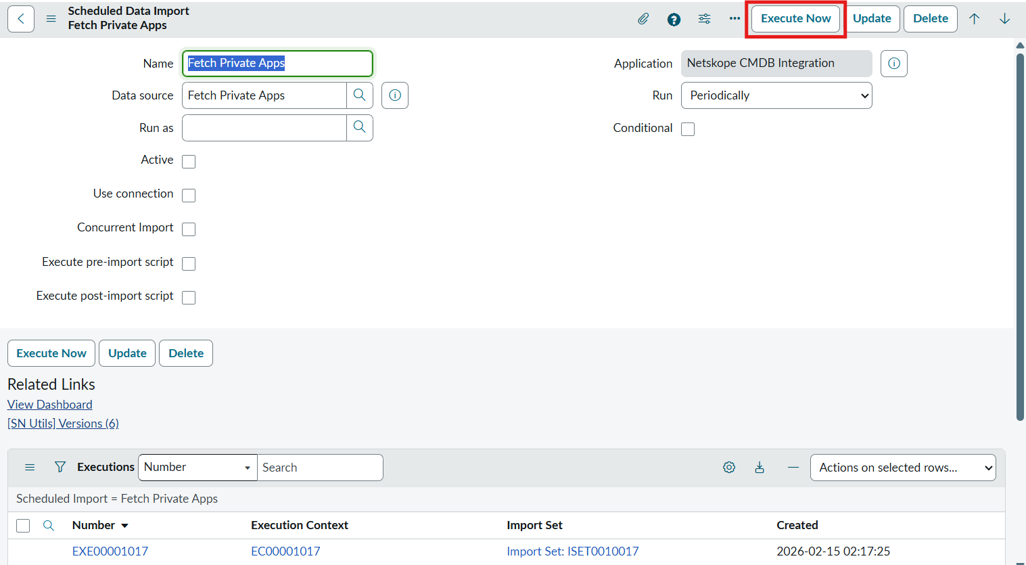
Task: Enable Execute post-import script checkbox
Action: pyautogui.click(x=189, y=298)
